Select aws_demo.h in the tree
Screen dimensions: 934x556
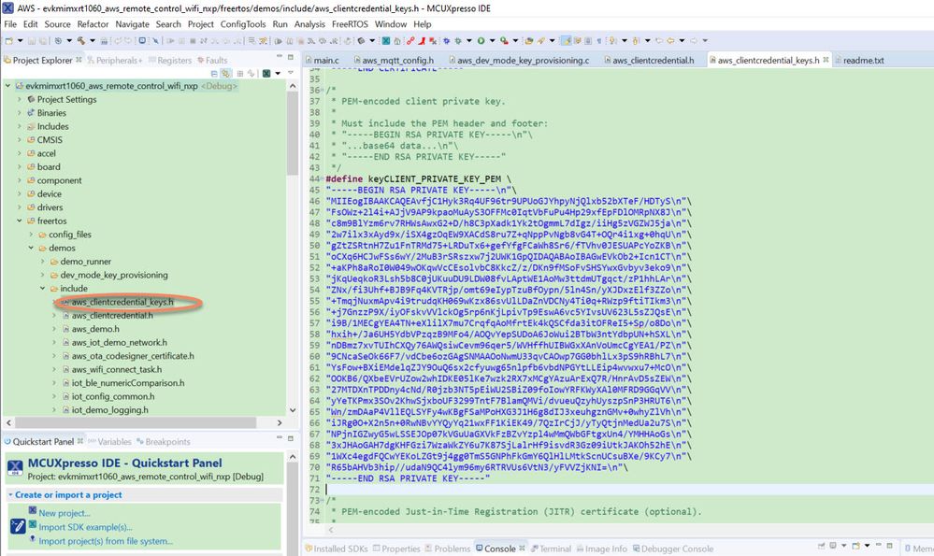click(95, 329)
